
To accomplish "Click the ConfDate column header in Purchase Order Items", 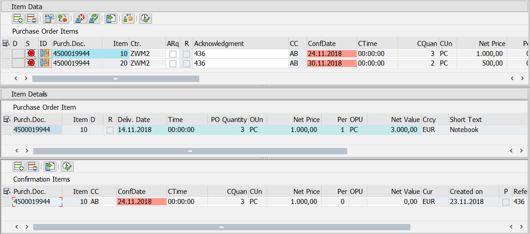I will pyautogui.click(x=322, y=44).
